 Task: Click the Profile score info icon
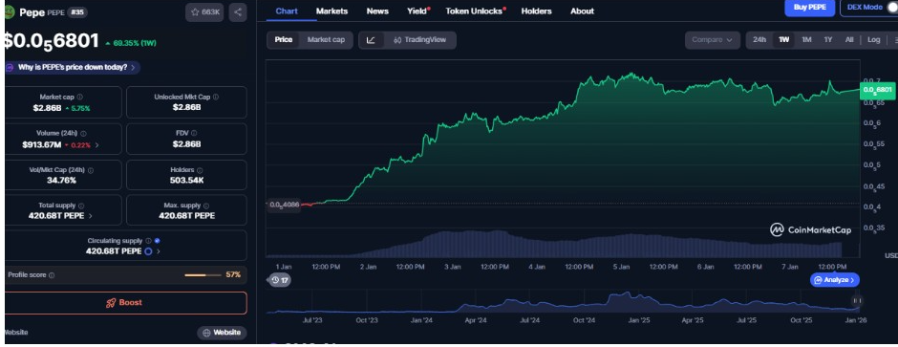pos(52,275)
